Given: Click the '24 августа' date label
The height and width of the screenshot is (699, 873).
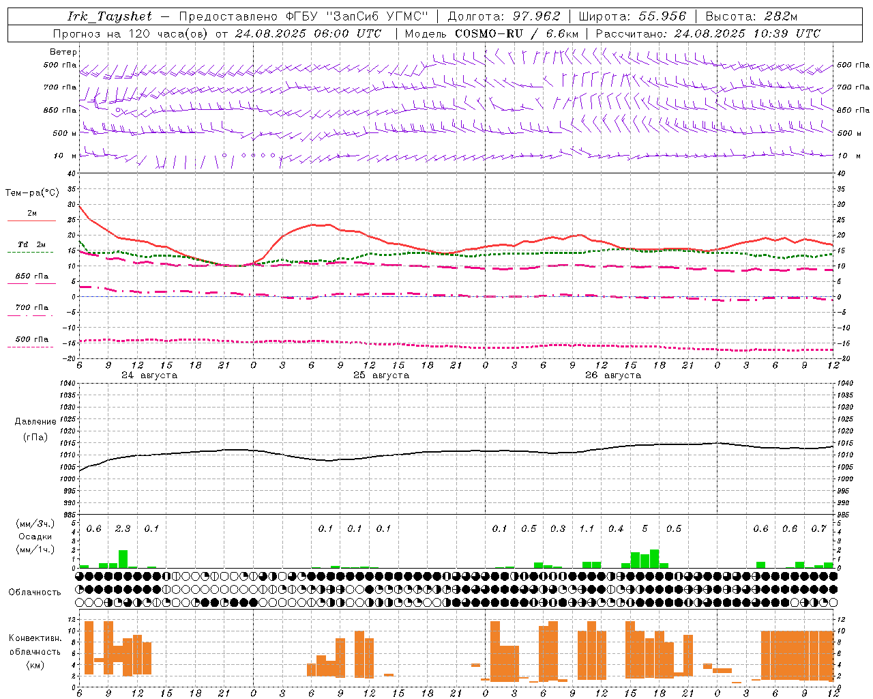Looking at the screenshot, I should pyautogui.click(x=149, y=375).
